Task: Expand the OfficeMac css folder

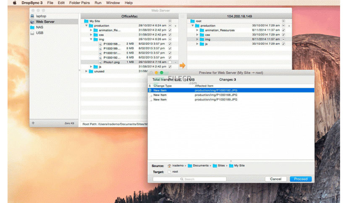Action: pyautogui.click(x=91, y=35)
